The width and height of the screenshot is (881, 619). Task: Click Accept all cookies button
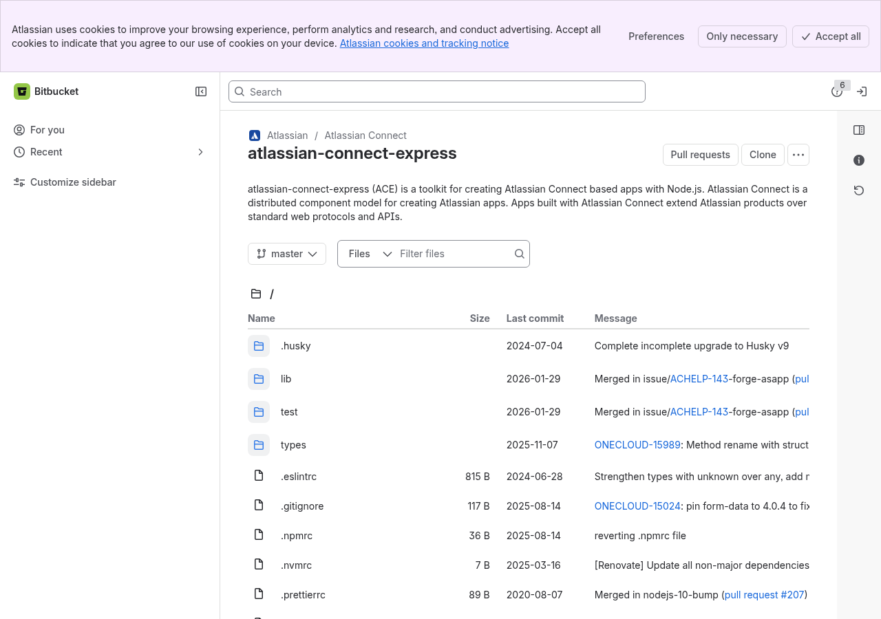point(831,36)
